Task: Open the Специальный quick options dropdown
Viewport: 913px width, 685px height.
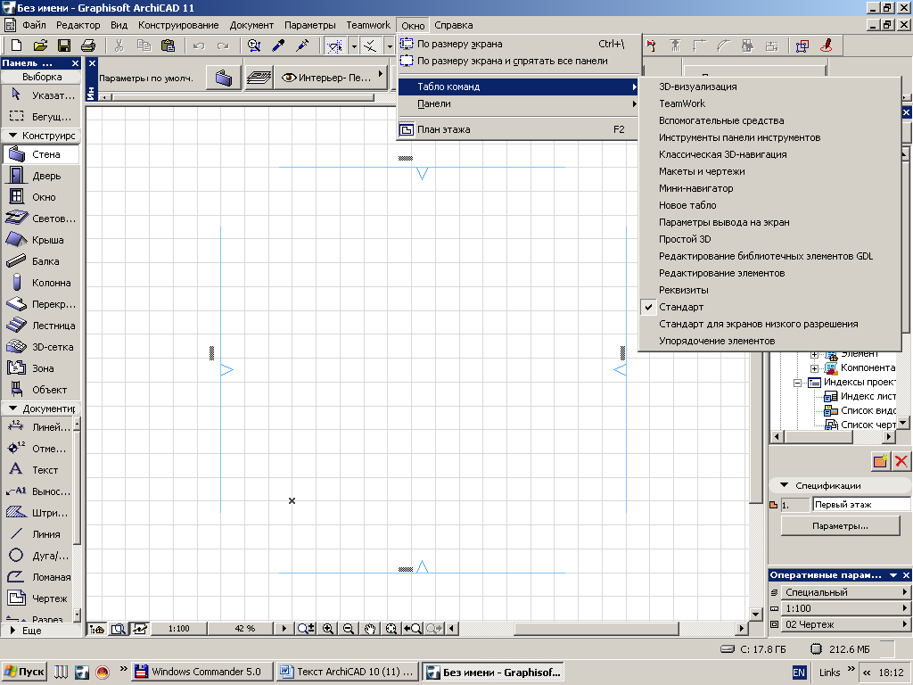Action: (845, 592)
